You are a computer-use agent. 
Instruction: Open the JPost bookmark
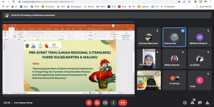122,7
